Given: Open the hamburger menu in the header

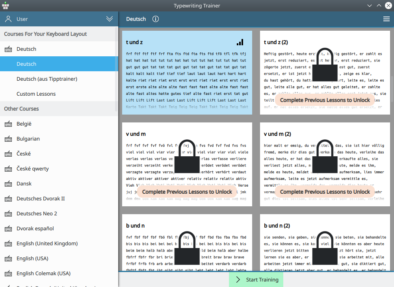Looking at the screenshot, I should click(386, 19).
